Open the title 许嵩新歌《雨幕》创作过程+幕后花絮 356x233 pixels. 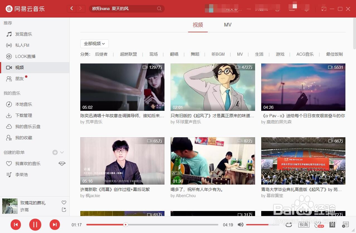coord(115,190)
